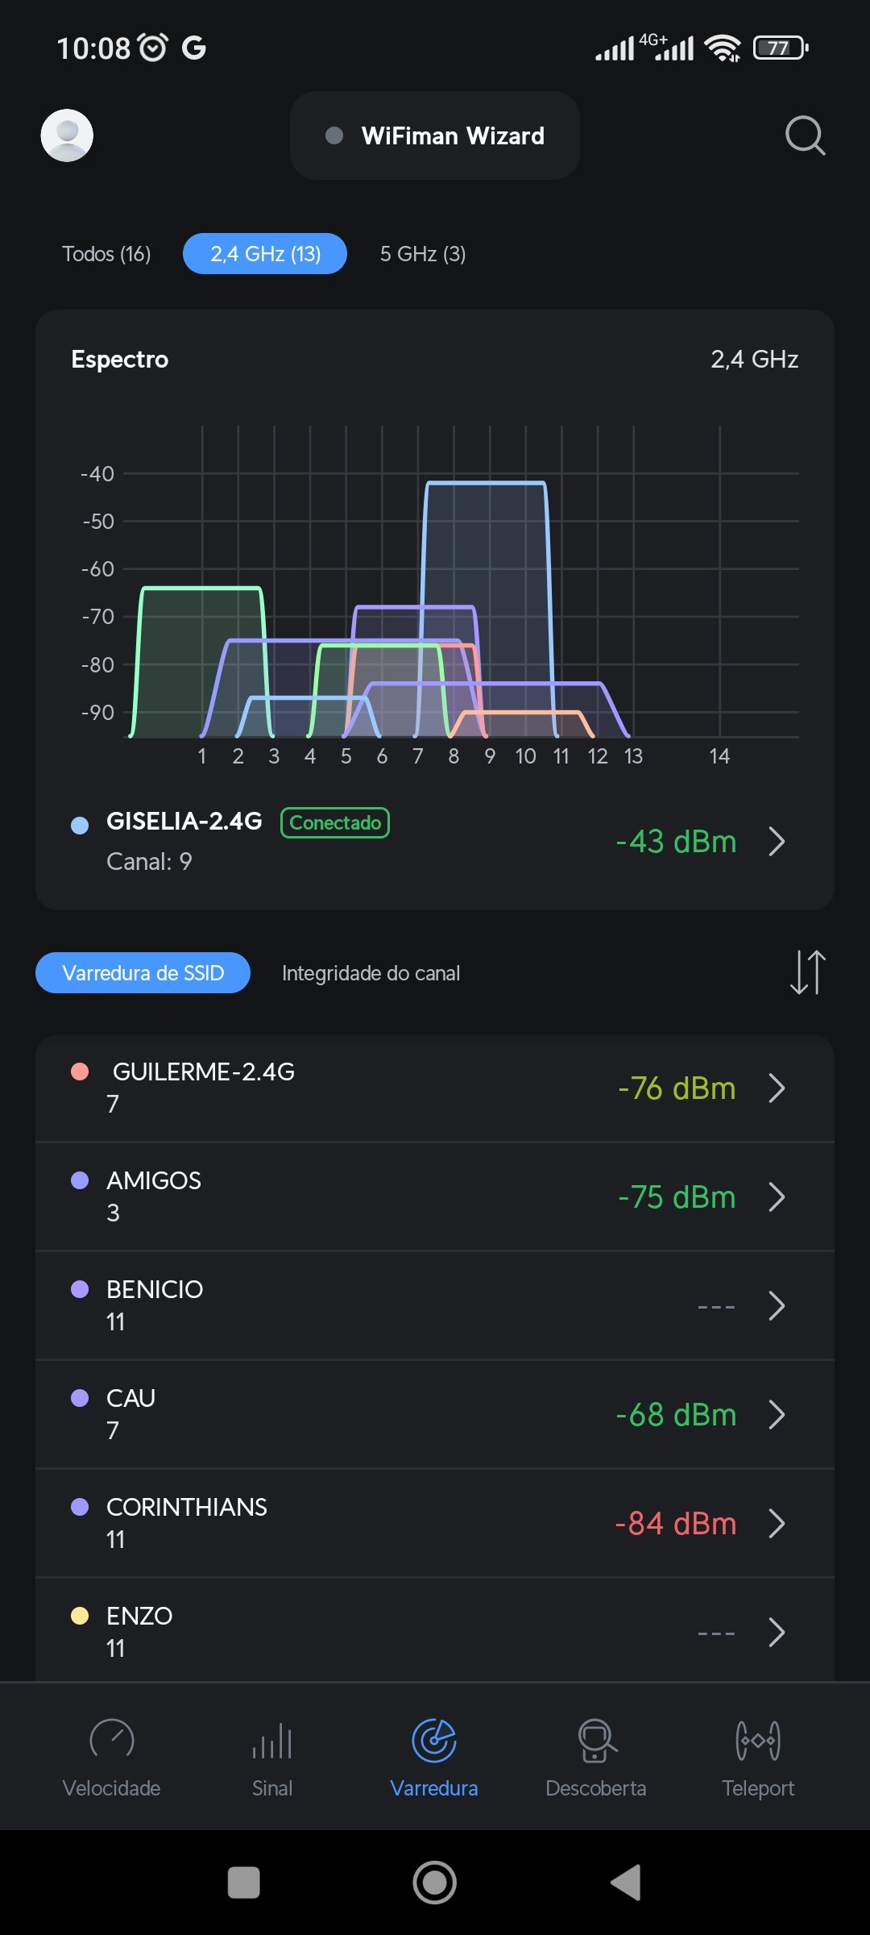Tap the sort arrows icon
Viewport: 870px width, 1935px height.
(x=807, y=972)
